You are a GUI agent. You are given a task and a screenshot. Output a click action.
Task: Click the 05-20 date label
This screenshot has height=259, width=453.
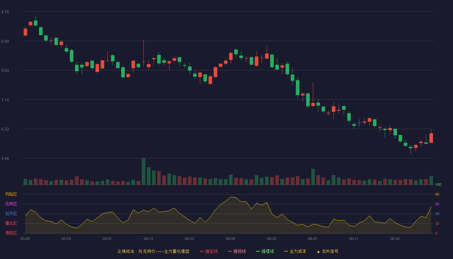(x=271, y=239)
